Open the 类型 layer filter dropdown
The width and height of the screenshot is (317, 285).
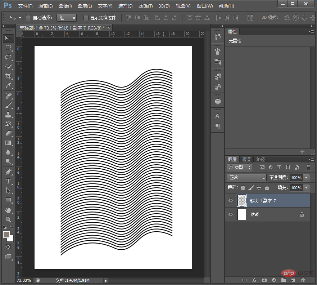pyautogui.click(x=239, y=168)
